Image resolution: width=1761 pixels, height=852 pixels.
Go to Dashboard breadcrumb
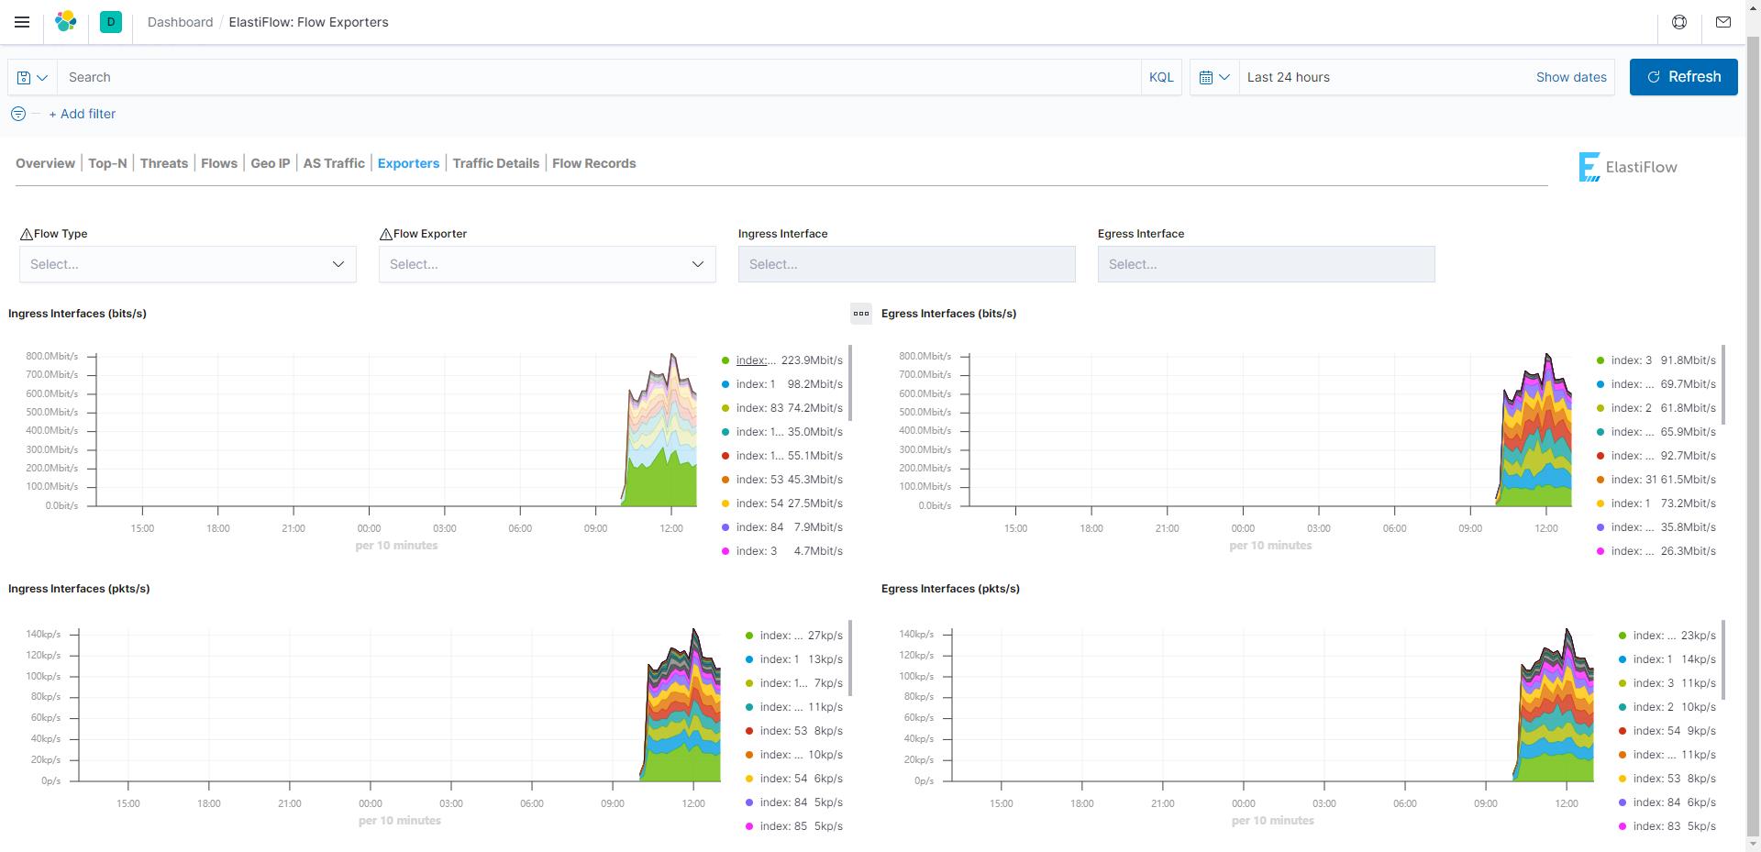coord(180,22)
